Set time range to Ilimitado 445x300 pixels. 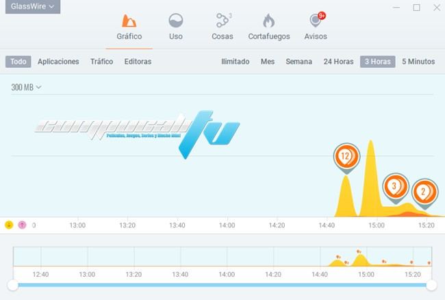(236, 62)
